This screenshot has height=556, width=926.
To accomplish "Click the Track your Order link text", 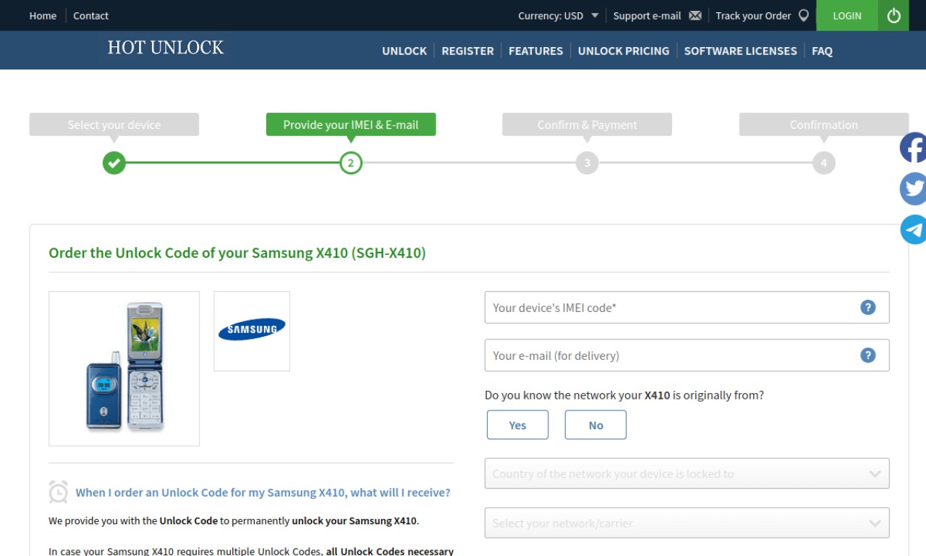I will pyautogui.click(x=753, y=15).
